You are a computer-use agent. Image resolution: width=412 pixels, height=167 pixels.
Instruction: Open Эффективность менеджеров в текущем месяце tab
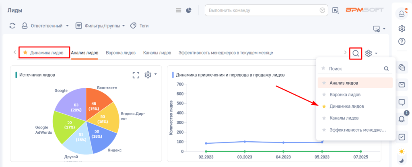tap(226, 53)
